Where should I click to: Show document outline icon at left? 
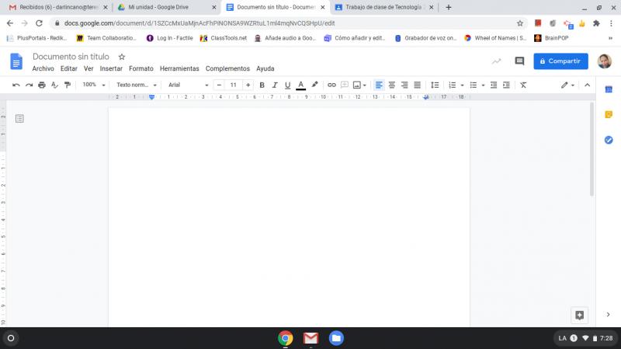(19, 118)
